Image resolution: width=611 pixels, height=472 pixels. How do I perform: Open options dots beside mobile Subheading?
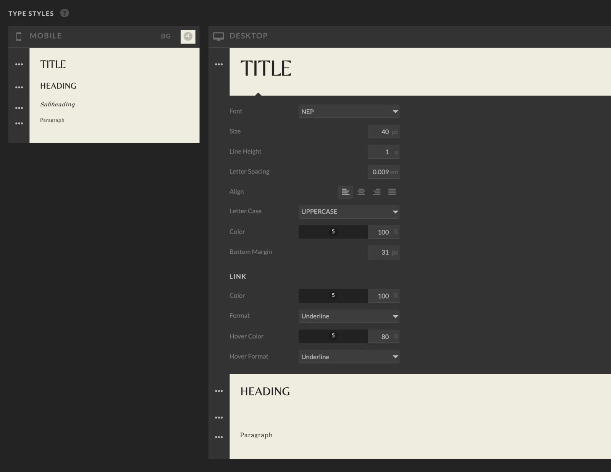click(x=19, y=108)
